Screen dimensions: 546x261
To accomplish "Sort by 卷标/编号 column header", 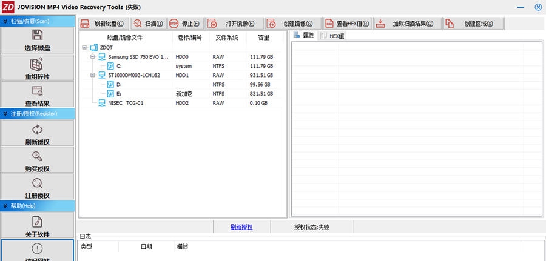I will point(190,37).
